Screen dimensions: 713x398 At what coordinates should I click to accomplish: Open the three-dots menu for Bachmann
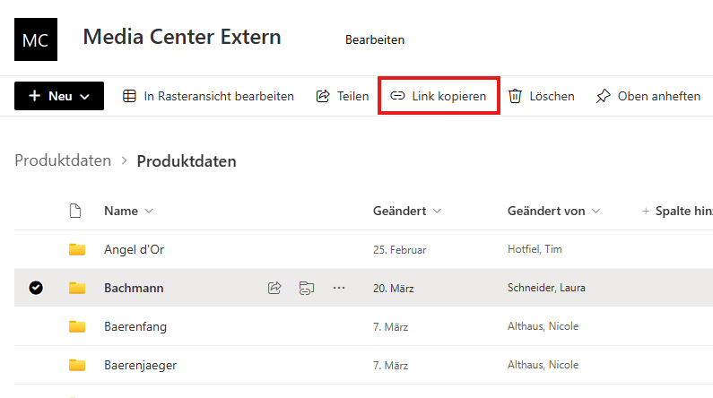(338, 288)
